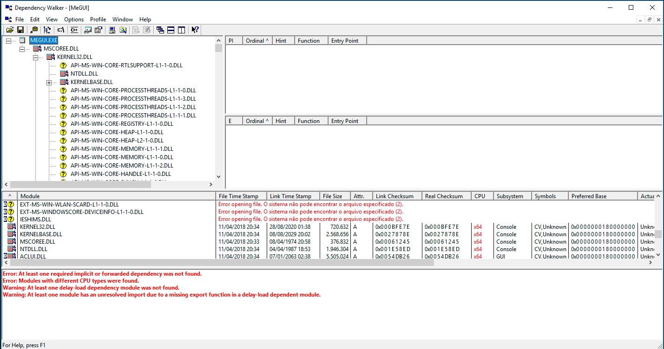This screenshot has height=349, width=664.
Task: Click Function header in upper imports pane
Action: pyautogui.click(x=311, y=40)
